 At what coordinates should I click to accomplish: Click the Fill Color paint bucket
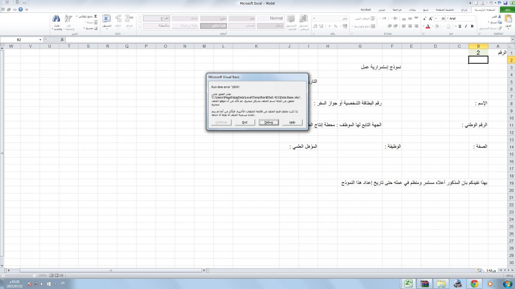pyautogui.click(x=437, y=26)
